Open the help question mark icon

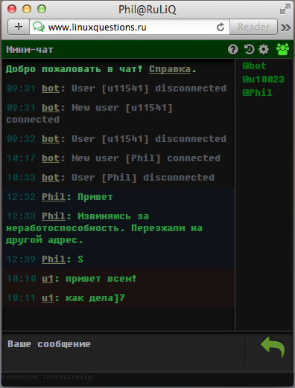coord(233,50)
